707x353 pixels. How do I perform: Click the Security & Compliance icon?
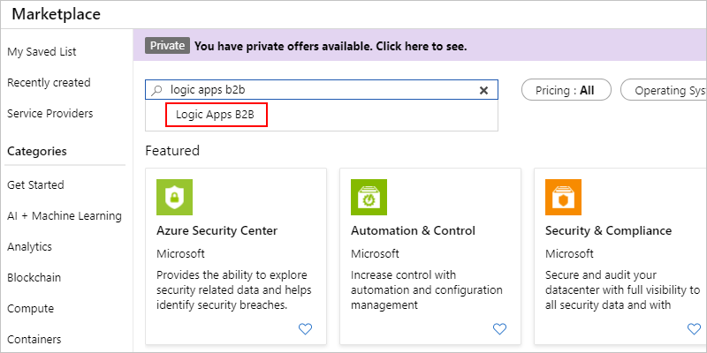563,198
